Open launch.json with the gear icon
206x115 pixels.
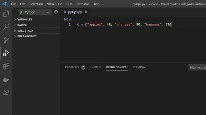point(56,12)
